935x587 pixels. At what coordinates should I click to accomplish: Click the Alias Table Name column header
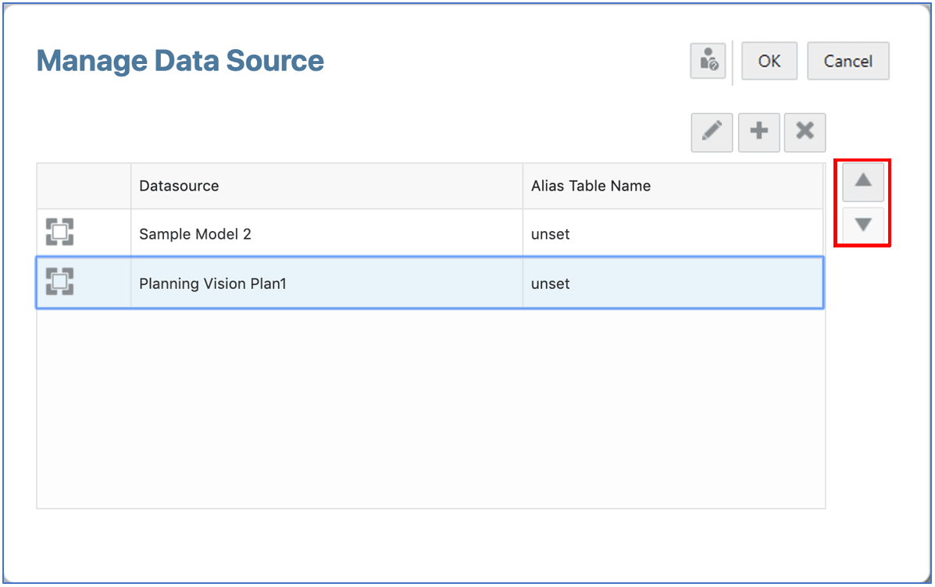coord(591,186)
